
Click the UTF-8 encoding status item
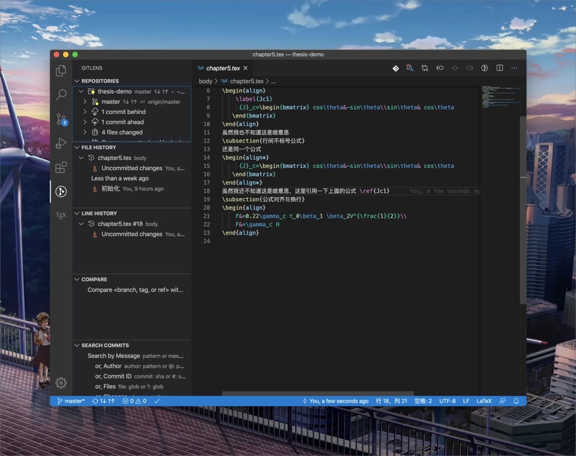447,401
